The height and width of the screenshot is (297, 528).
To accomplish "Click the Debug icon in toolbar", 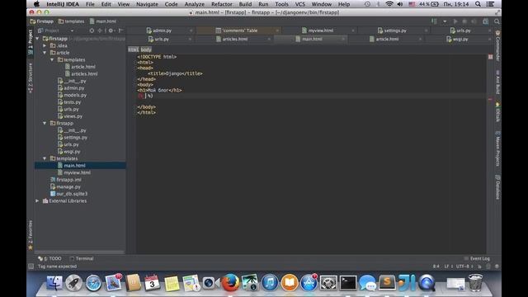I will tap(464, 21).
